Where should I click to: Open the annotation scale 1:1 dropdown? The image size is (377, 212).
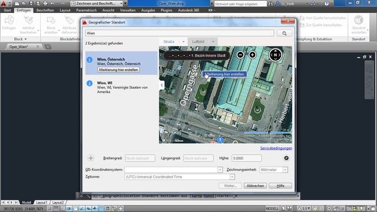point(304,208)
